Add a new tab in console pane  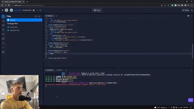tap(66, 70)
